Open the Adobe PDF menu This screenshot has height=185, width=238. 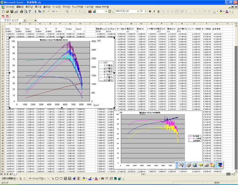click(102, 7)
